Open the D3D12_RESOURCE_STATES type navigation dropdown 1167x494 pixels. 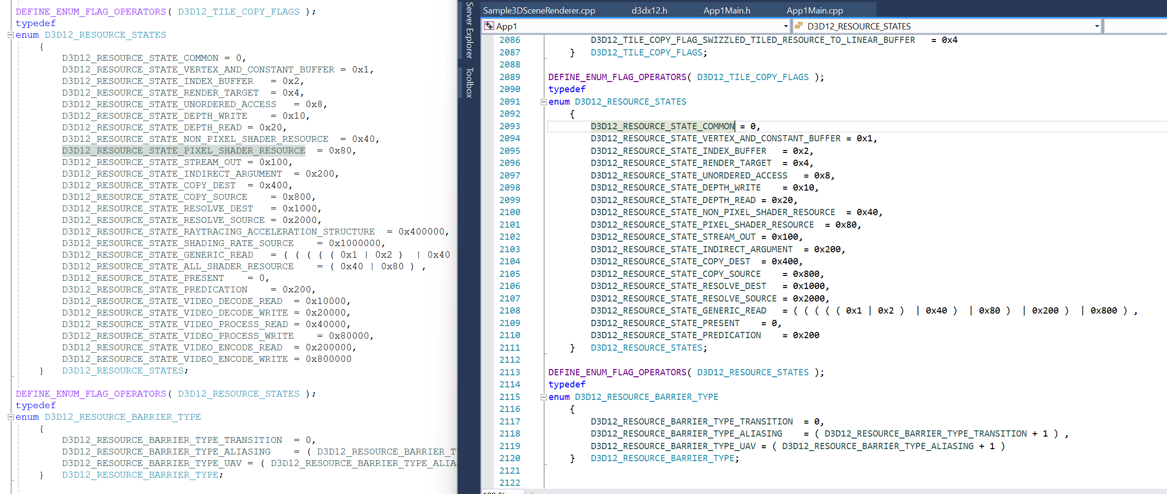[1097, 26]
